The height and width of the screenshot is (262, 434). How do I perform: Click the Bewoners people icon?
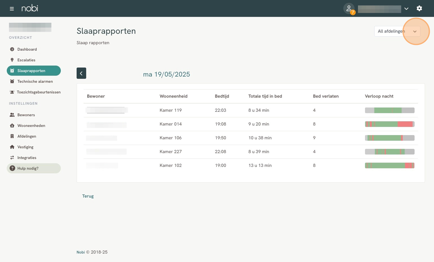pos(12,115)
